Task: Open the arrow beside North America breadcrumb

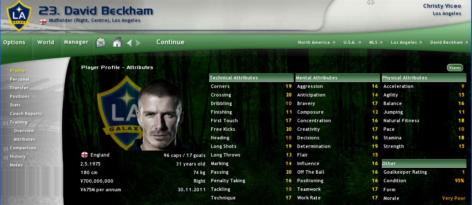Action: click(x=334, y=42)
